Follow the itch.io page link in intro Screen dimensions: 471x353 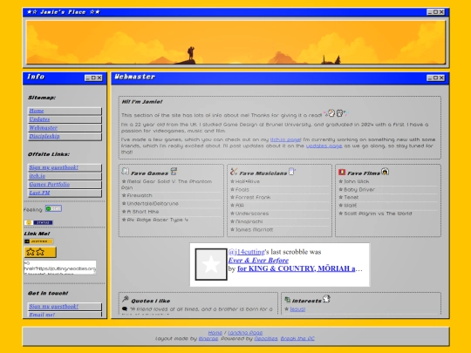coord(285,139)
